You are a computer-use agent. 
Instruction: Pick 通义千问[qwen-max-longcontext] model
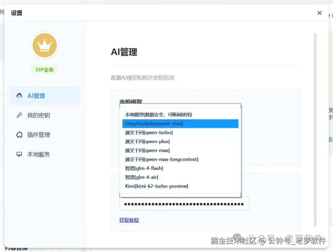click(180, 159)
